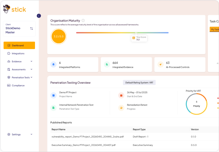Click Internal Network Penetration Test text

pos(76,105)
